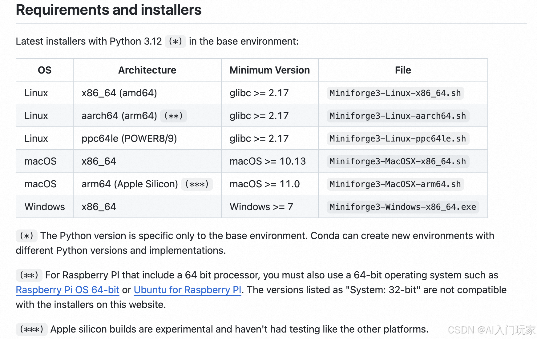Screen dimensions: 537x339
Task: Click the Requirements and installers heading
Action: (x=109, y=10)
